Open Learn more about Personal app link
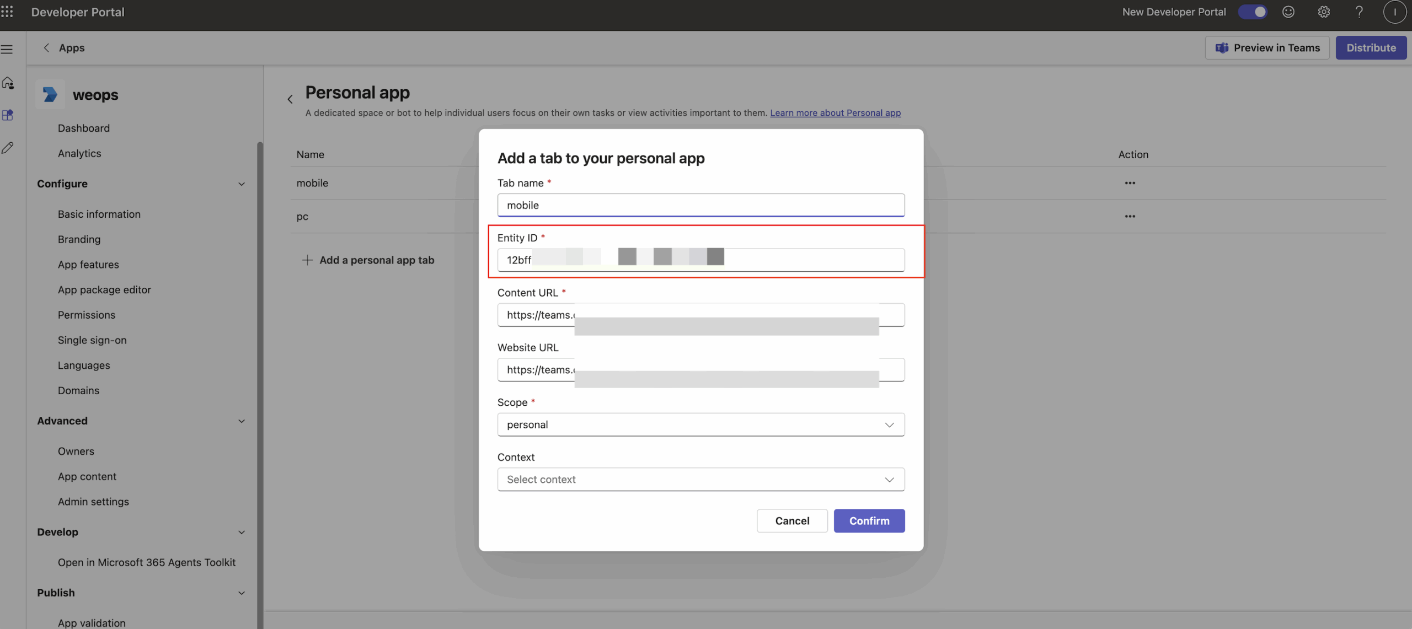 835,112
